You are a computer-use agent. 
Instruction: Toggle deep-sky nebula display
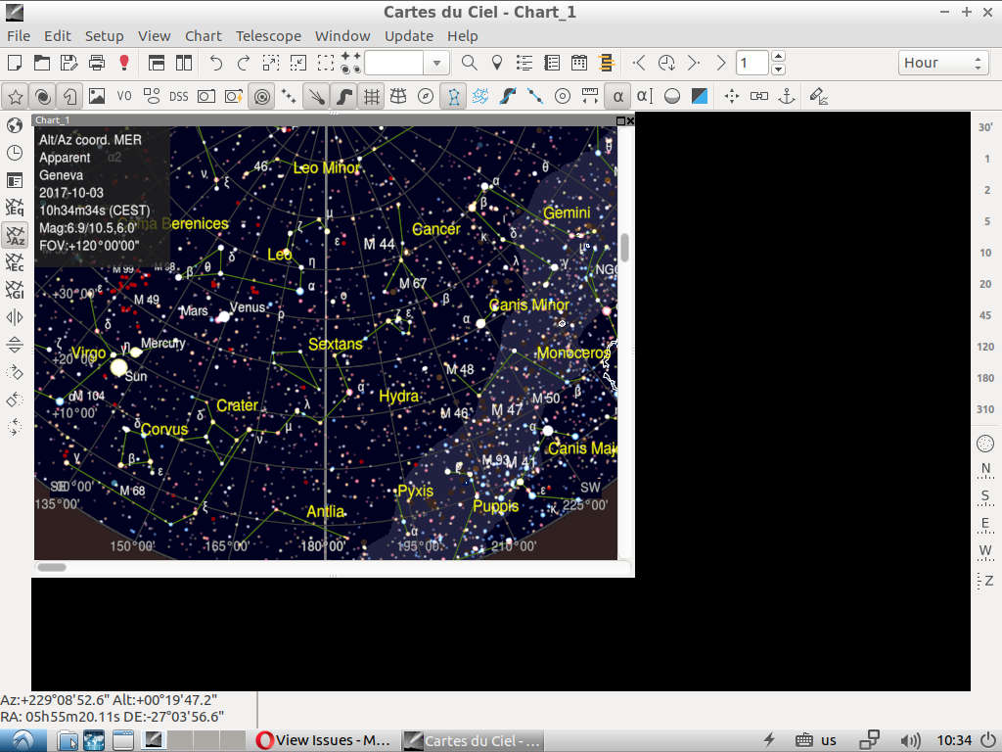pos(43,97)
